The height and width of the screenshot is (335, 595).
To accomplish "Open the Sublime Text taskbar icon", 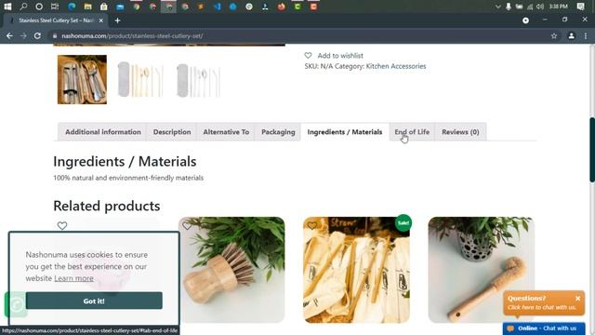I will coord(201,7).
